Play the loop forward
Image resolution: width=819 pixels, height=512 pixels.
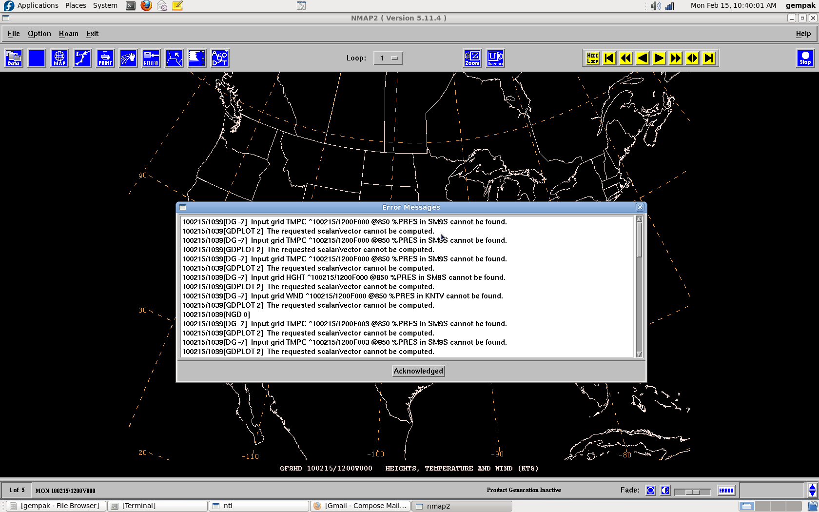point(659,59)
